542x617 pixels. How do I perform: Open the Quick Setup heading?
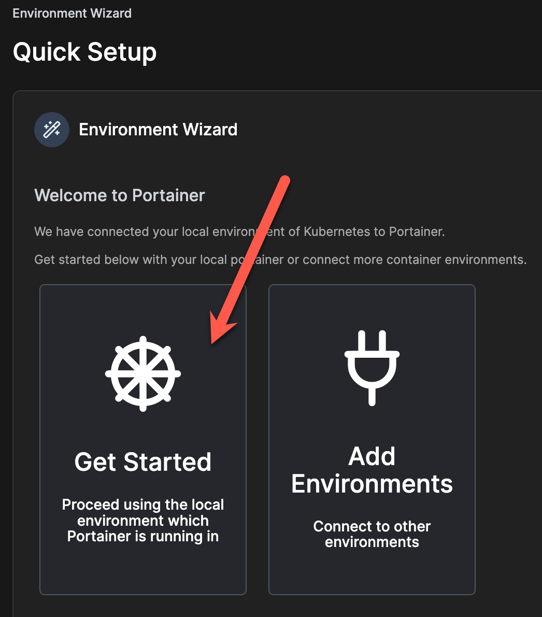[84, 51]
